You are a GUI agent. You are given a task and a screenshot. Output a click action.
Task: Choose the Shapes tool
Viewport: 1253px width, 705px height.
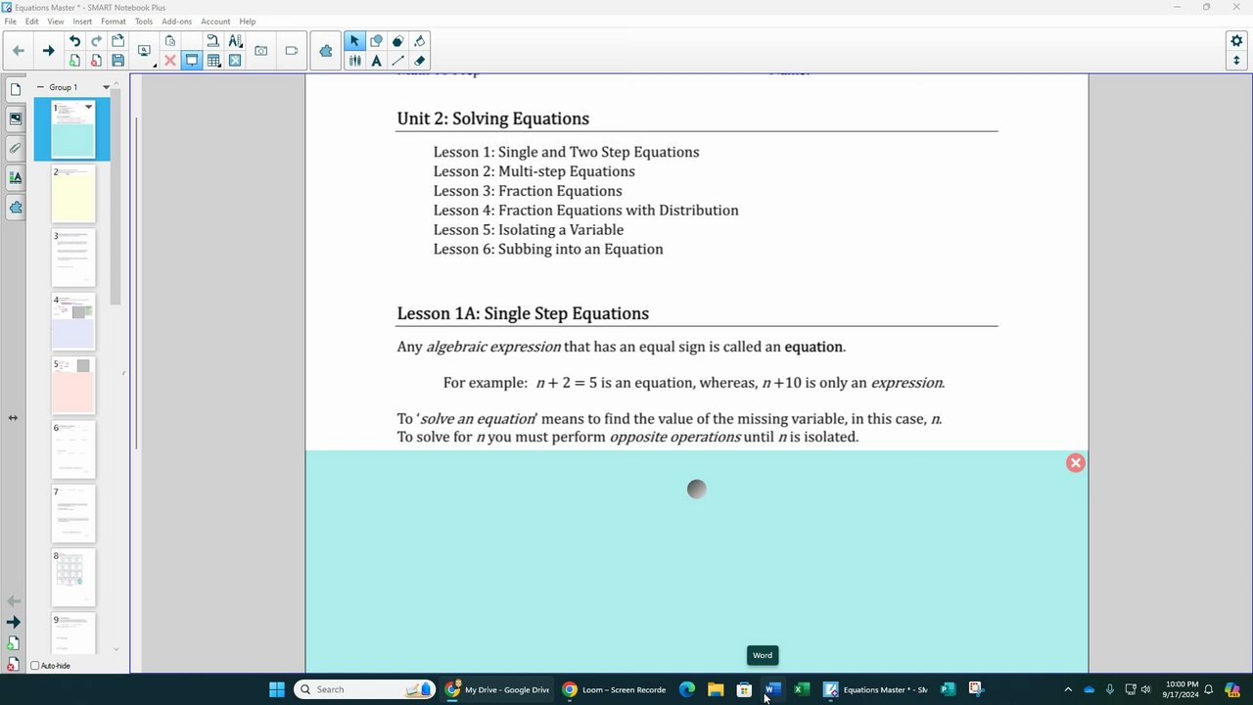376,41
